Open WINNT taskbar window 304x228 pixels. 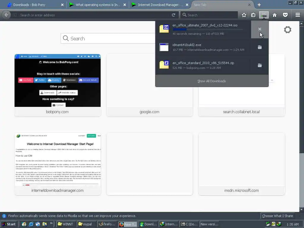(66, 224)
